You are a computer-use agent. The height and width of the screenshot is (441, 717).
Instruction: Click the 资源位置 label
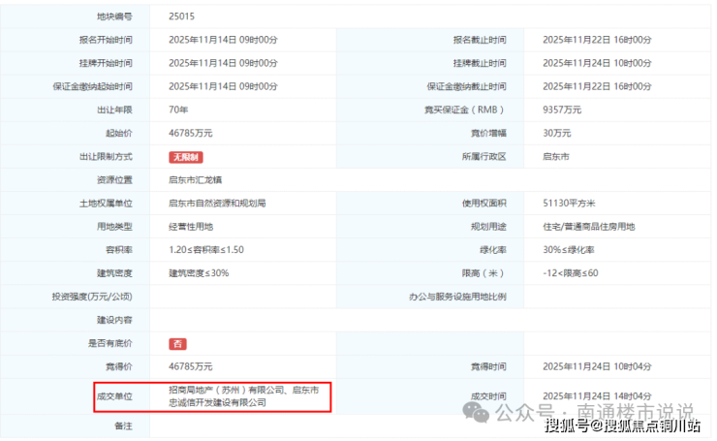tap(114, 179)
